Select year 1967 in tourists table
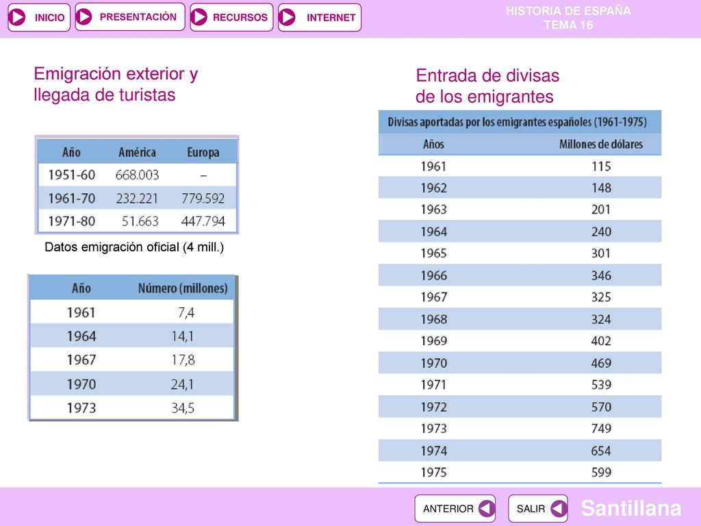701x526 pixels. point(81,360)
